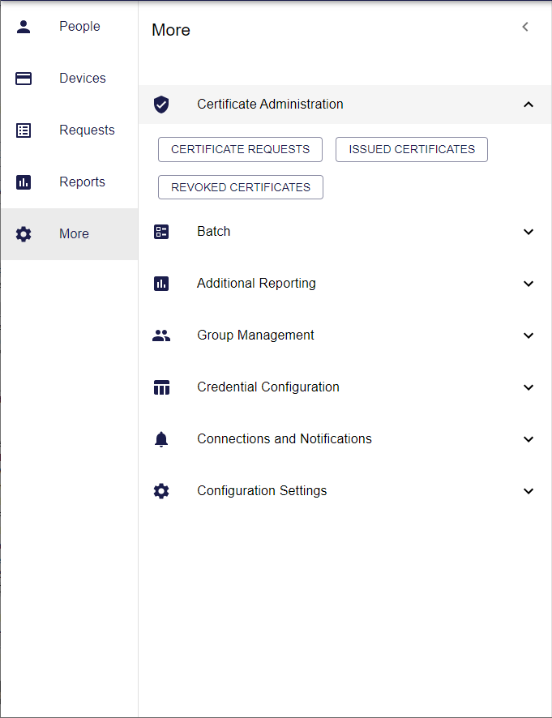This screenshot has height=718, width=552.
Task: Expand the Configuration Settings section
Action: 528,490
